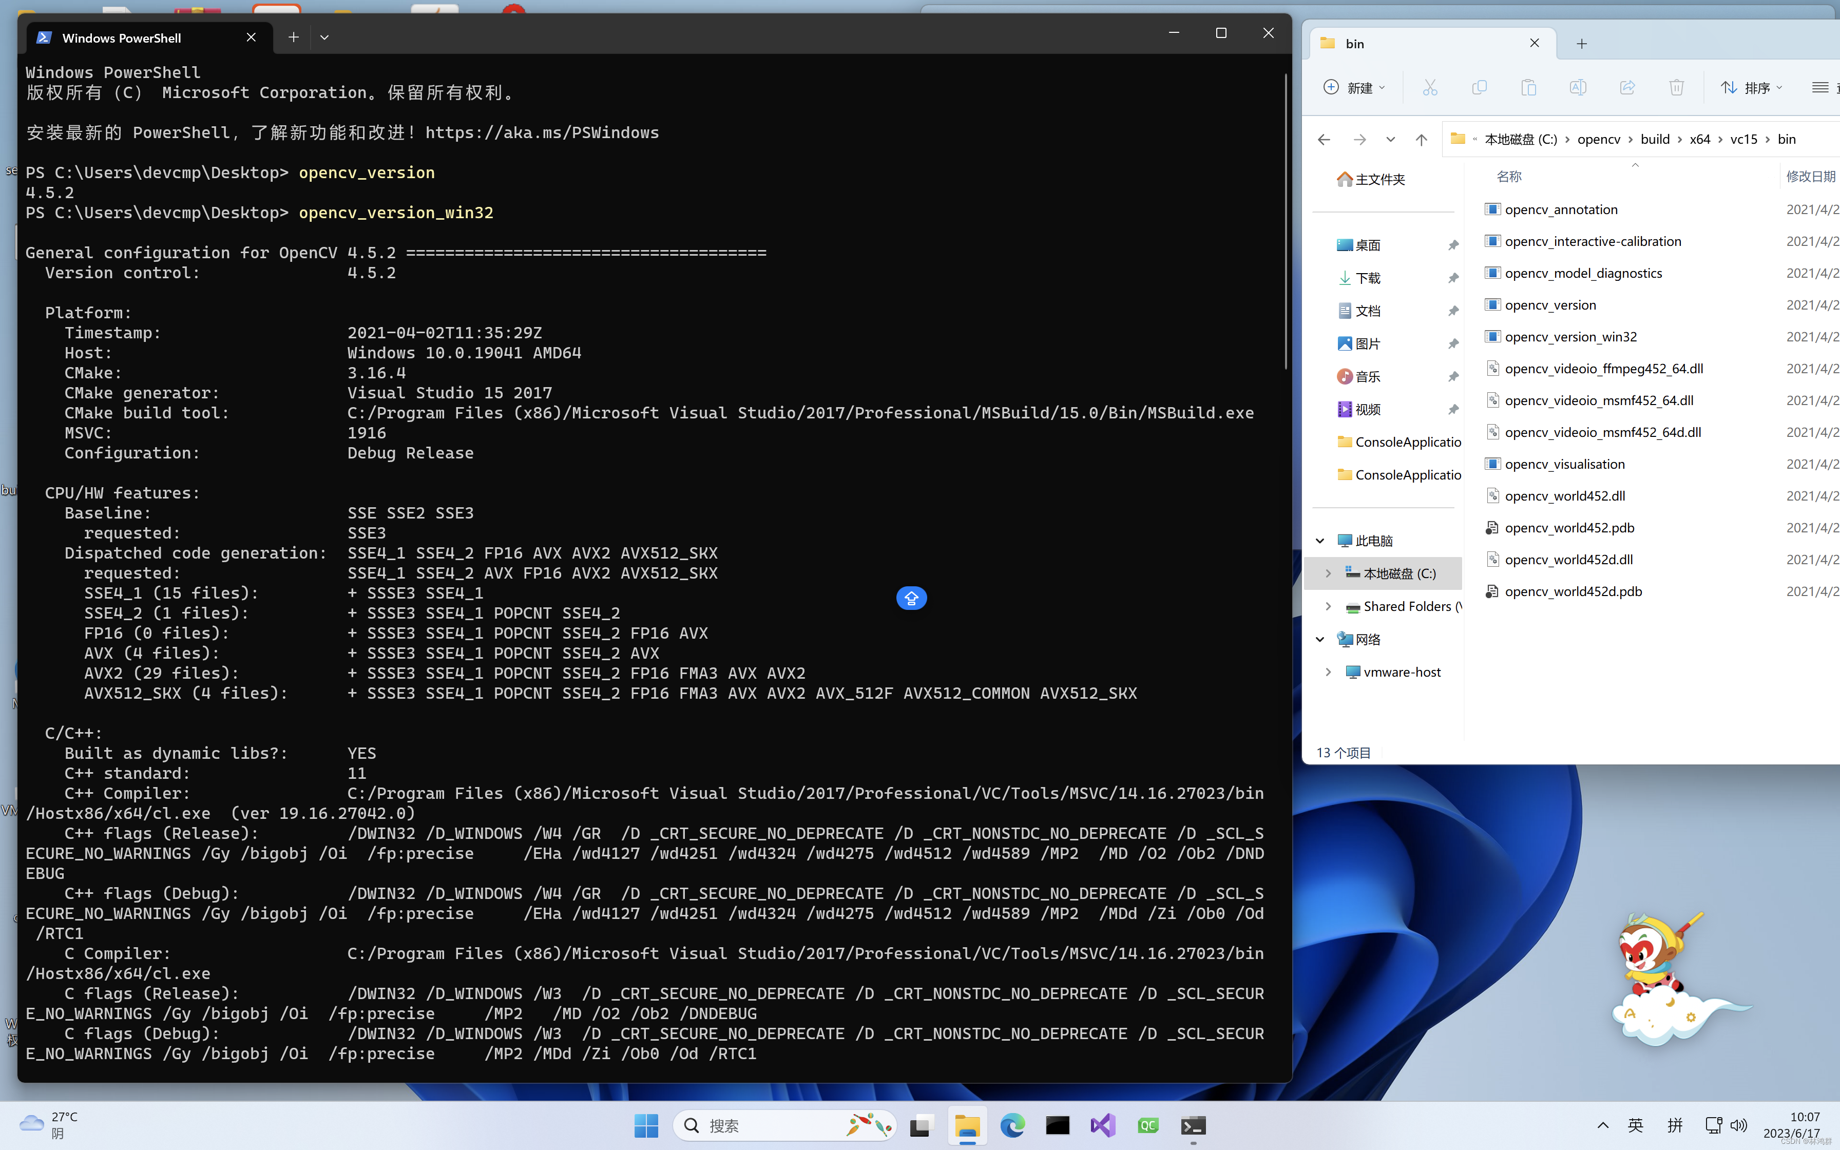Screen dimensions: 1840x1150
Task: Expand Shared Folders in sidebar tree
Action: 1328,606
